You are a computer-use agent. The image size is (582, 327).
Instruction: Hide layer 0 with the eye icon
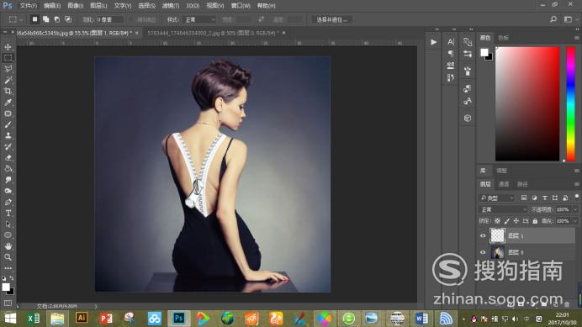(483, 252)
